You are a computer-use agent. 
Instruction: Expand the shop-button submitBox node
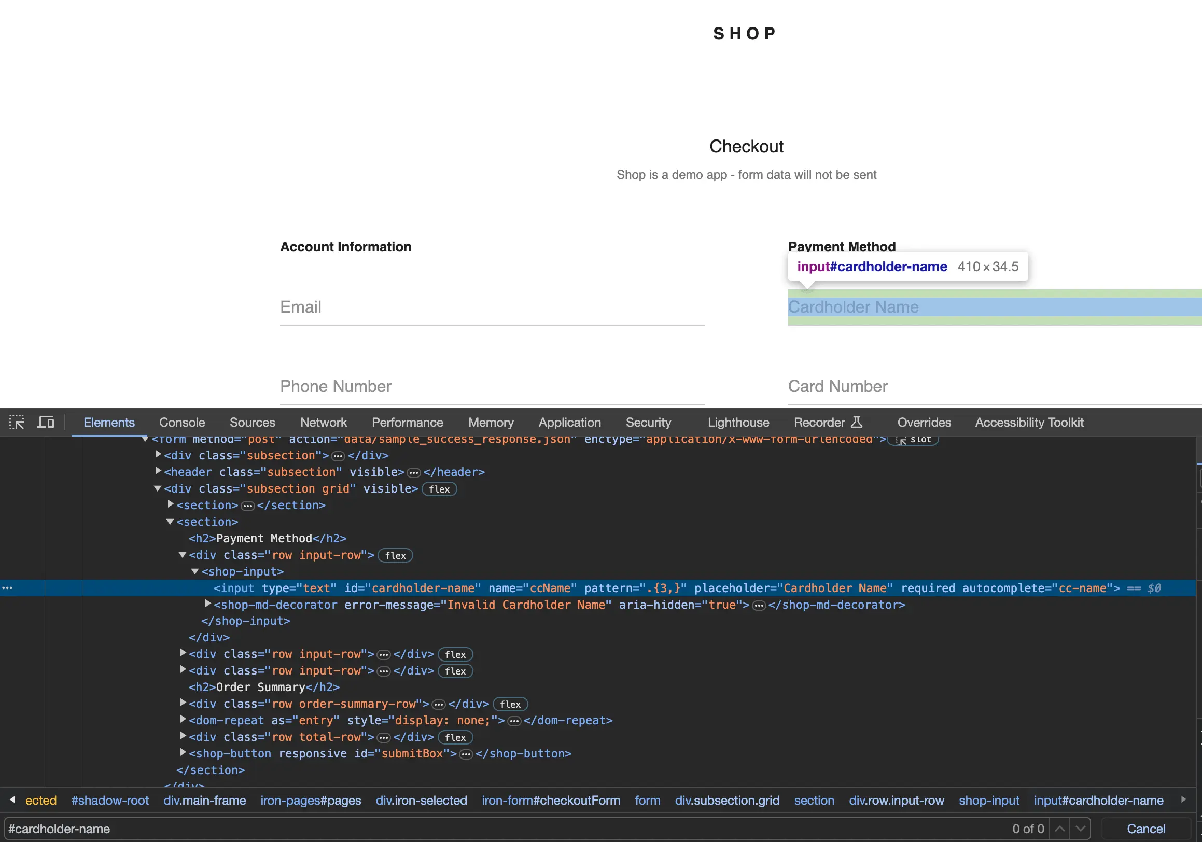[183, 753]
